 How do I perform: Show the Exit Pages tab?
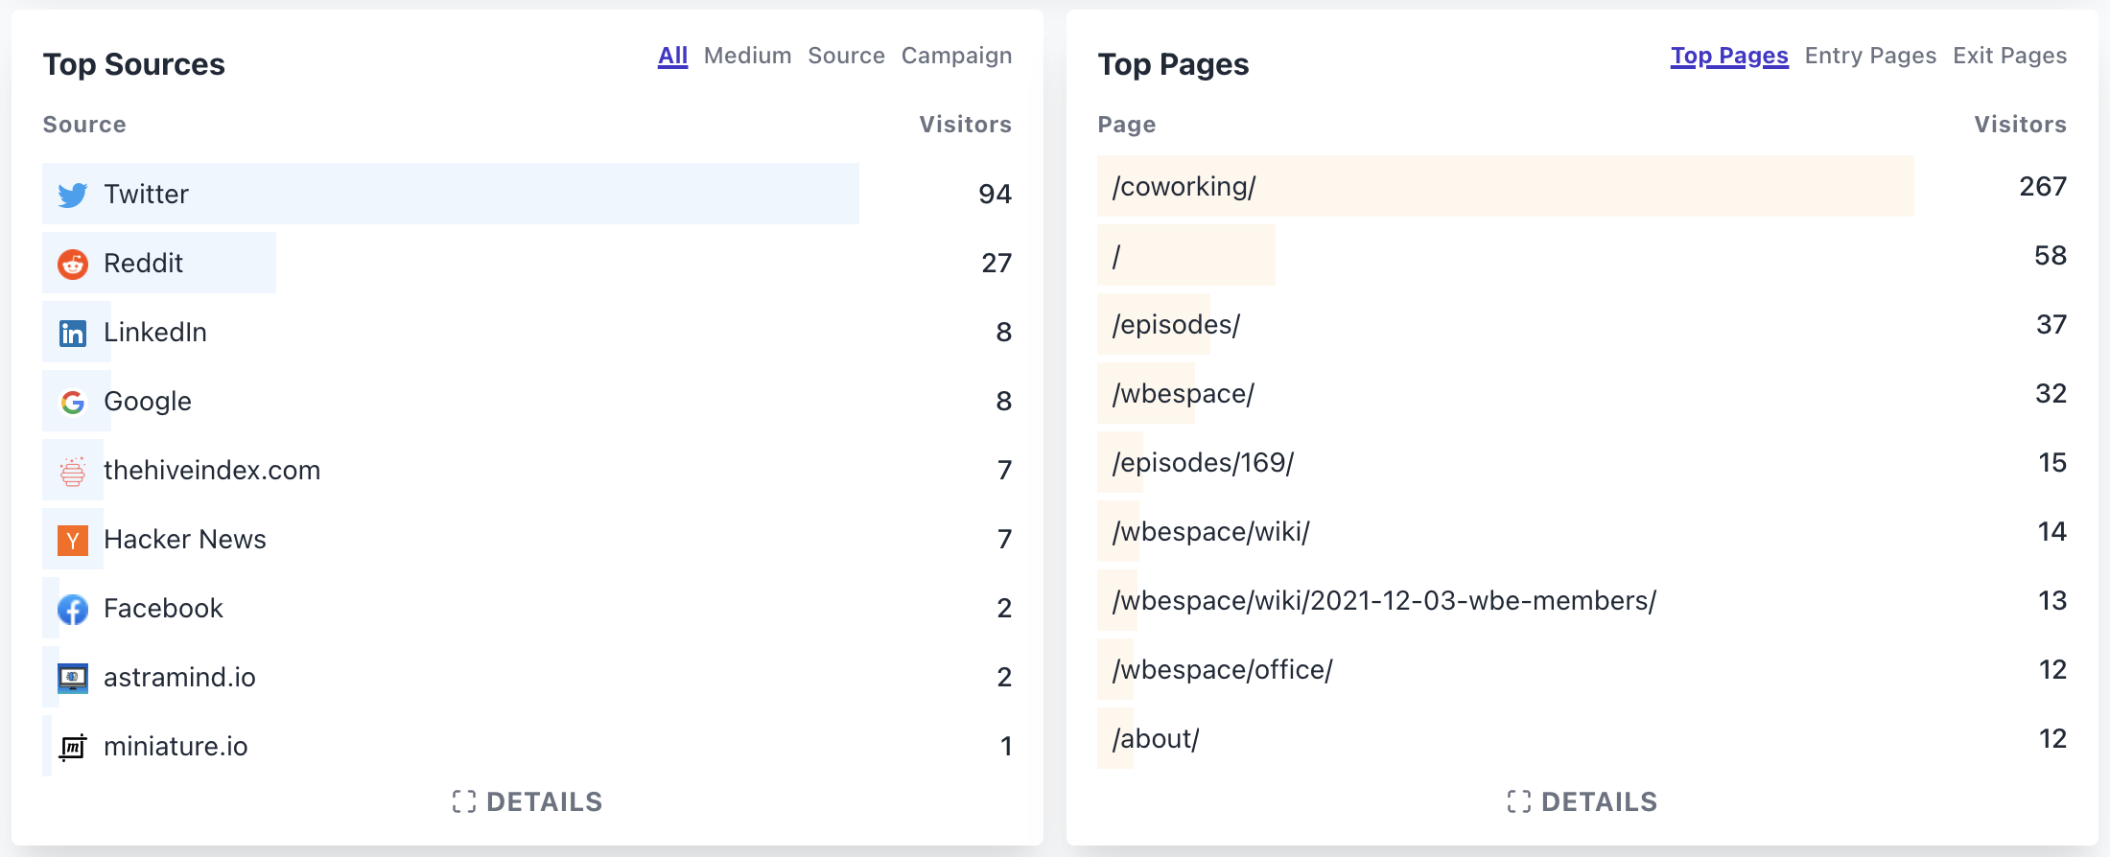2009,56
